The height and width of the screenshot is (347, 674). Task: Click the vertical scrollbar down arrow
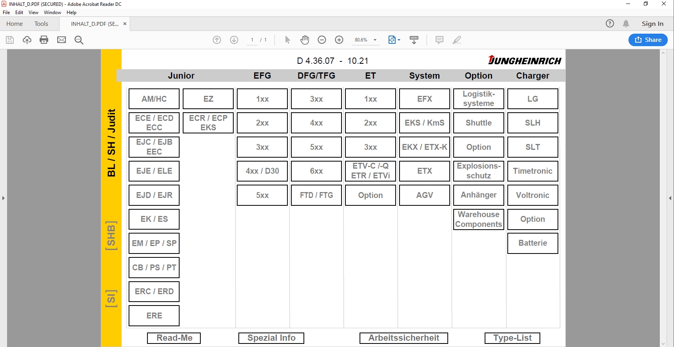click(x=663, y=344)
